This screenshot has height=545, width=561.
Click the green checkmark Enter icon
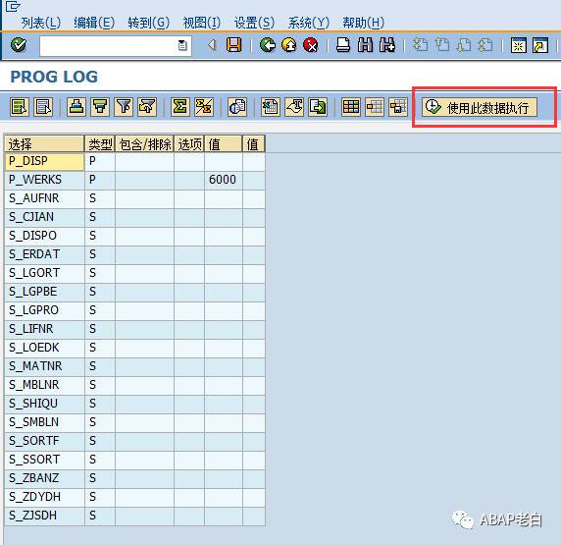19,45
